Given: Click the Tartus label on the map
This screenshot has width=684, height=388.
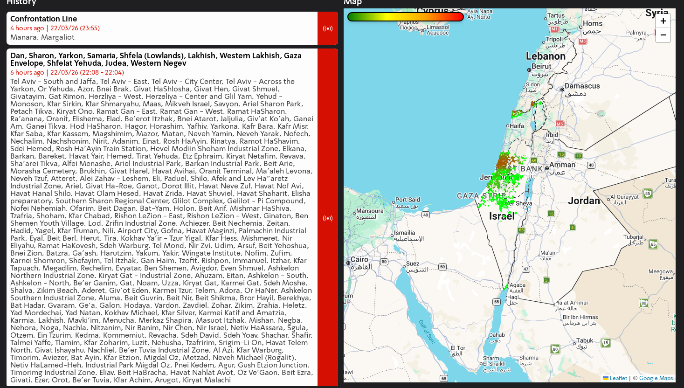Looking at the screenshot, I should (557, 19).
